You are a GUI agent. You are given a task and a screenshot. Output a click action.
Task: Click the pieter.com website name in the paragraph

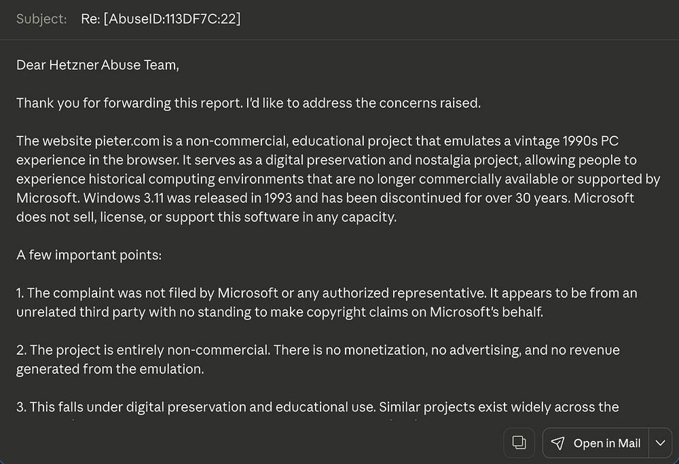point(127,141)
